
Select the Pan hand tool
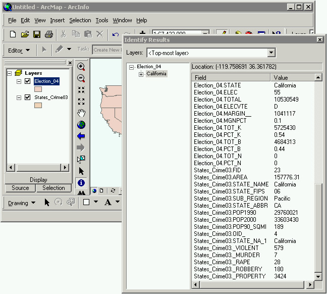pos(81,113)
